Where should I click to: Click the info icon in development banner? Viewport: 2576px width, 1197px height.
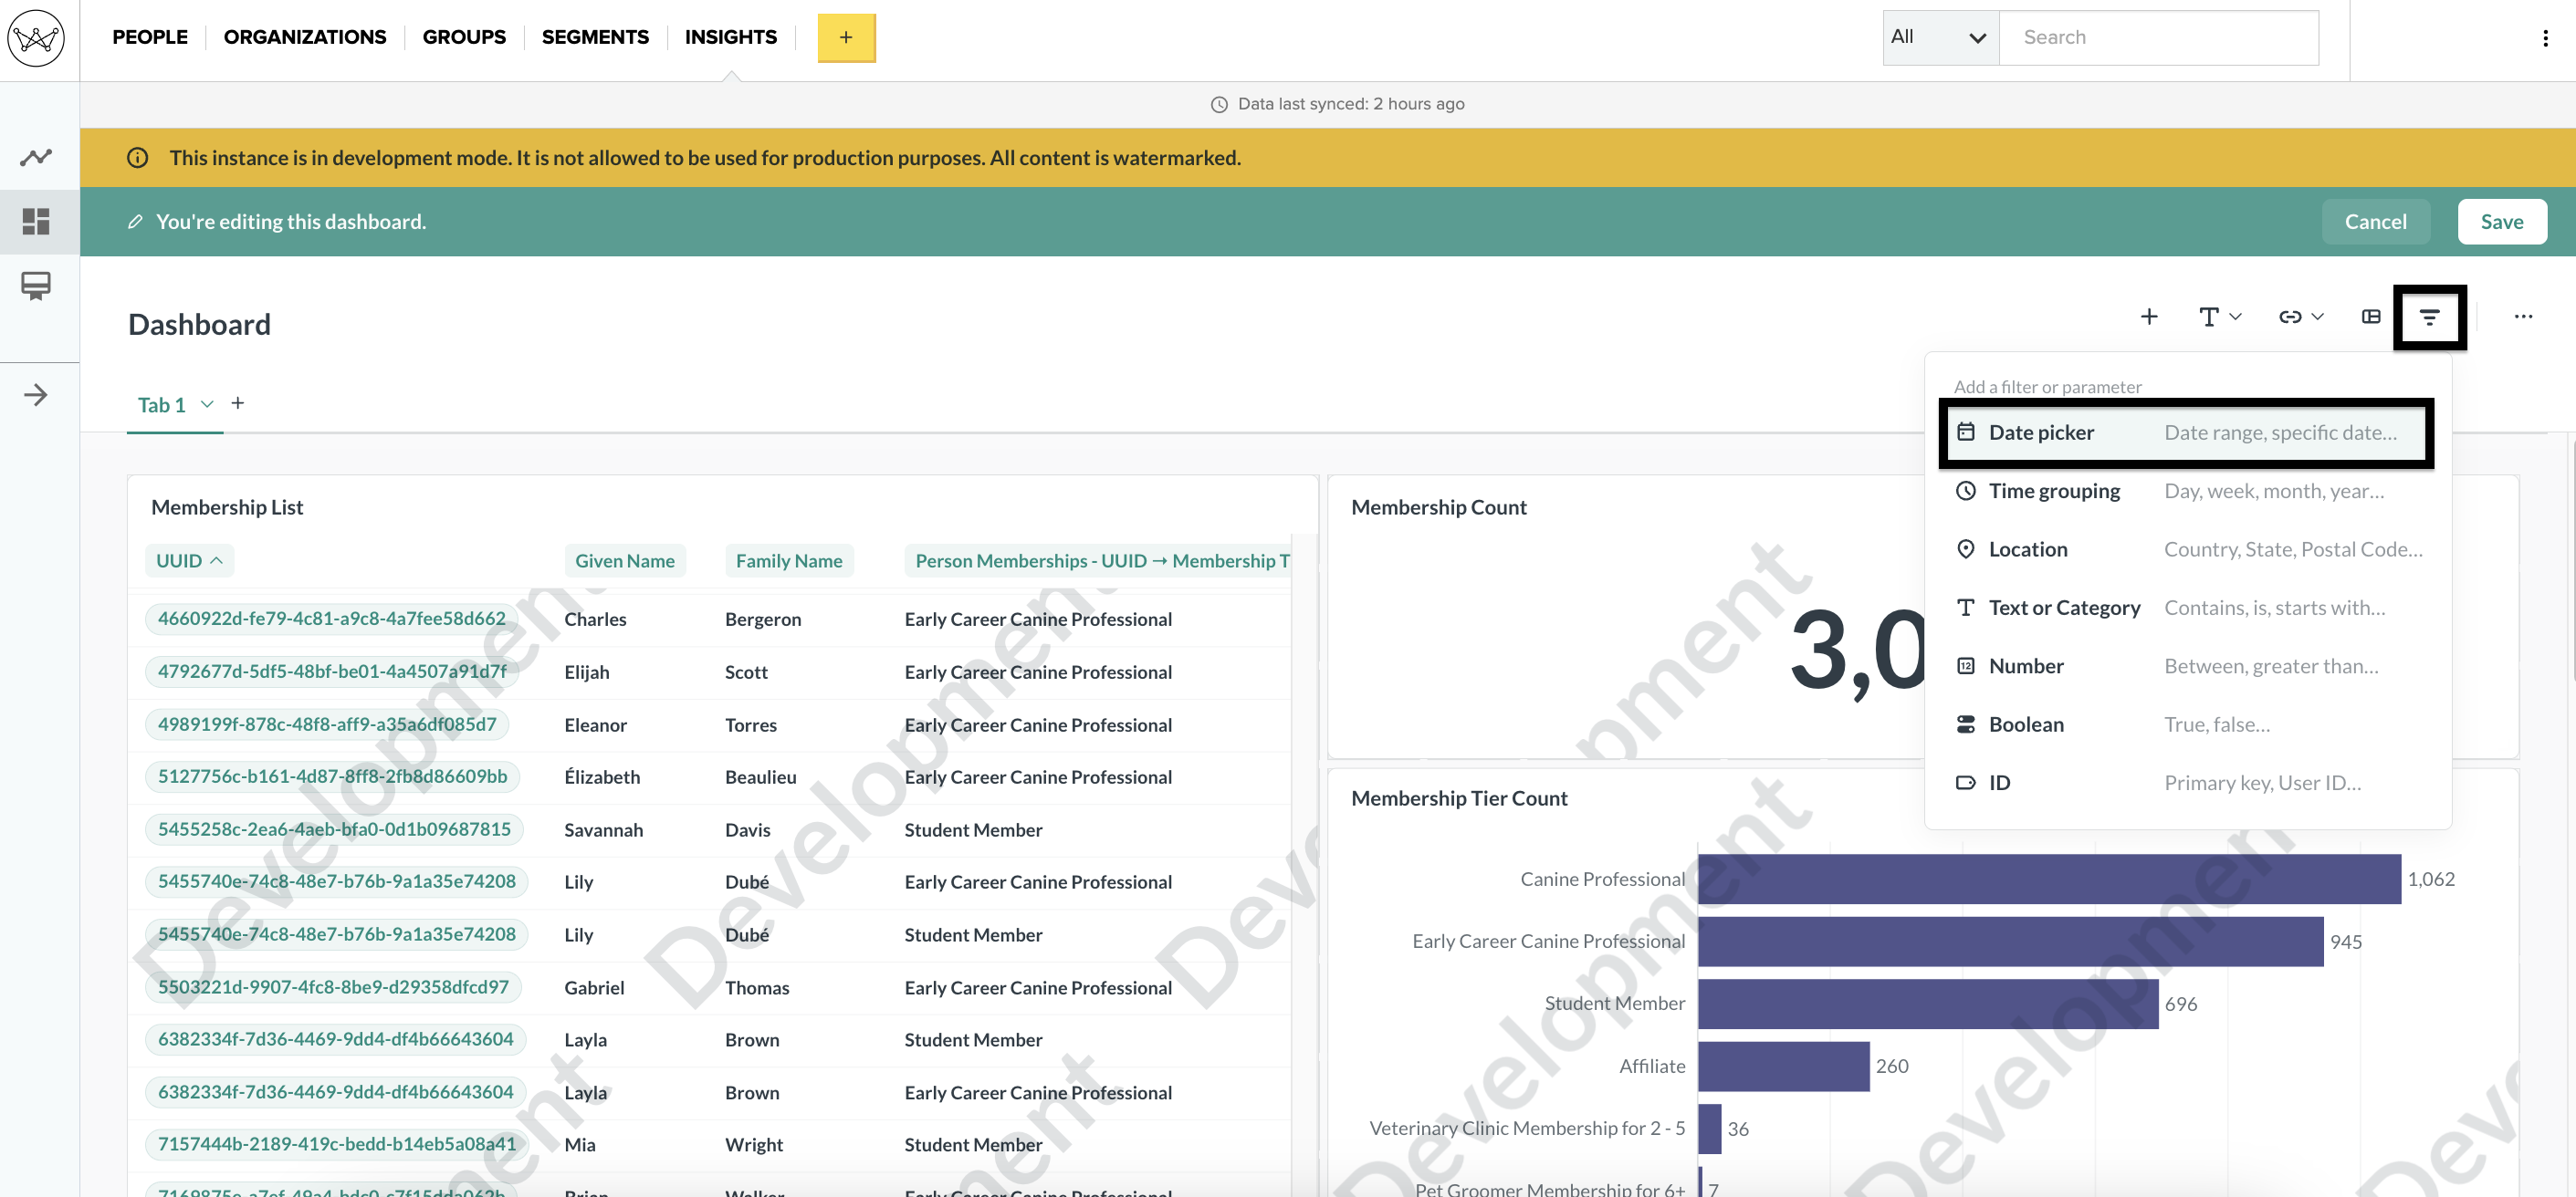(138, 158)
